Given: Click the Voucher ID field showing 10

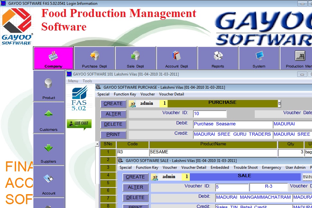Looking at the screenshot, I should pyautogui.click(x=210, y=114).
